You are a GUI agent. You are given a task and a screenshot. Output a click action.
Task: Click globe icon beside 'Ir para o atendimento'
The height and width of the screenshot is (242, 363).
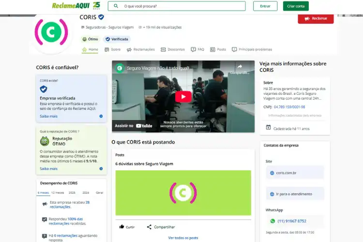pos(272,194)
